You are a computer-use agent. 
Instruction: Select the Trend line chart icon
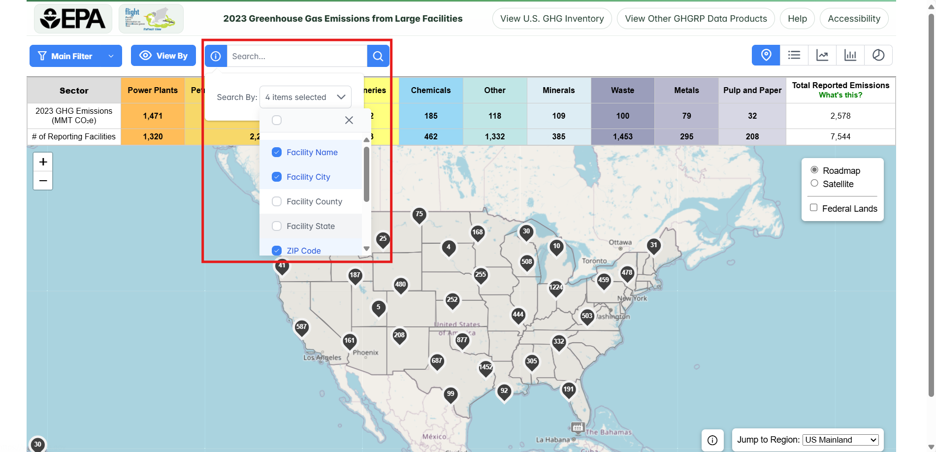pyautogui.click(x=822, y=55)
